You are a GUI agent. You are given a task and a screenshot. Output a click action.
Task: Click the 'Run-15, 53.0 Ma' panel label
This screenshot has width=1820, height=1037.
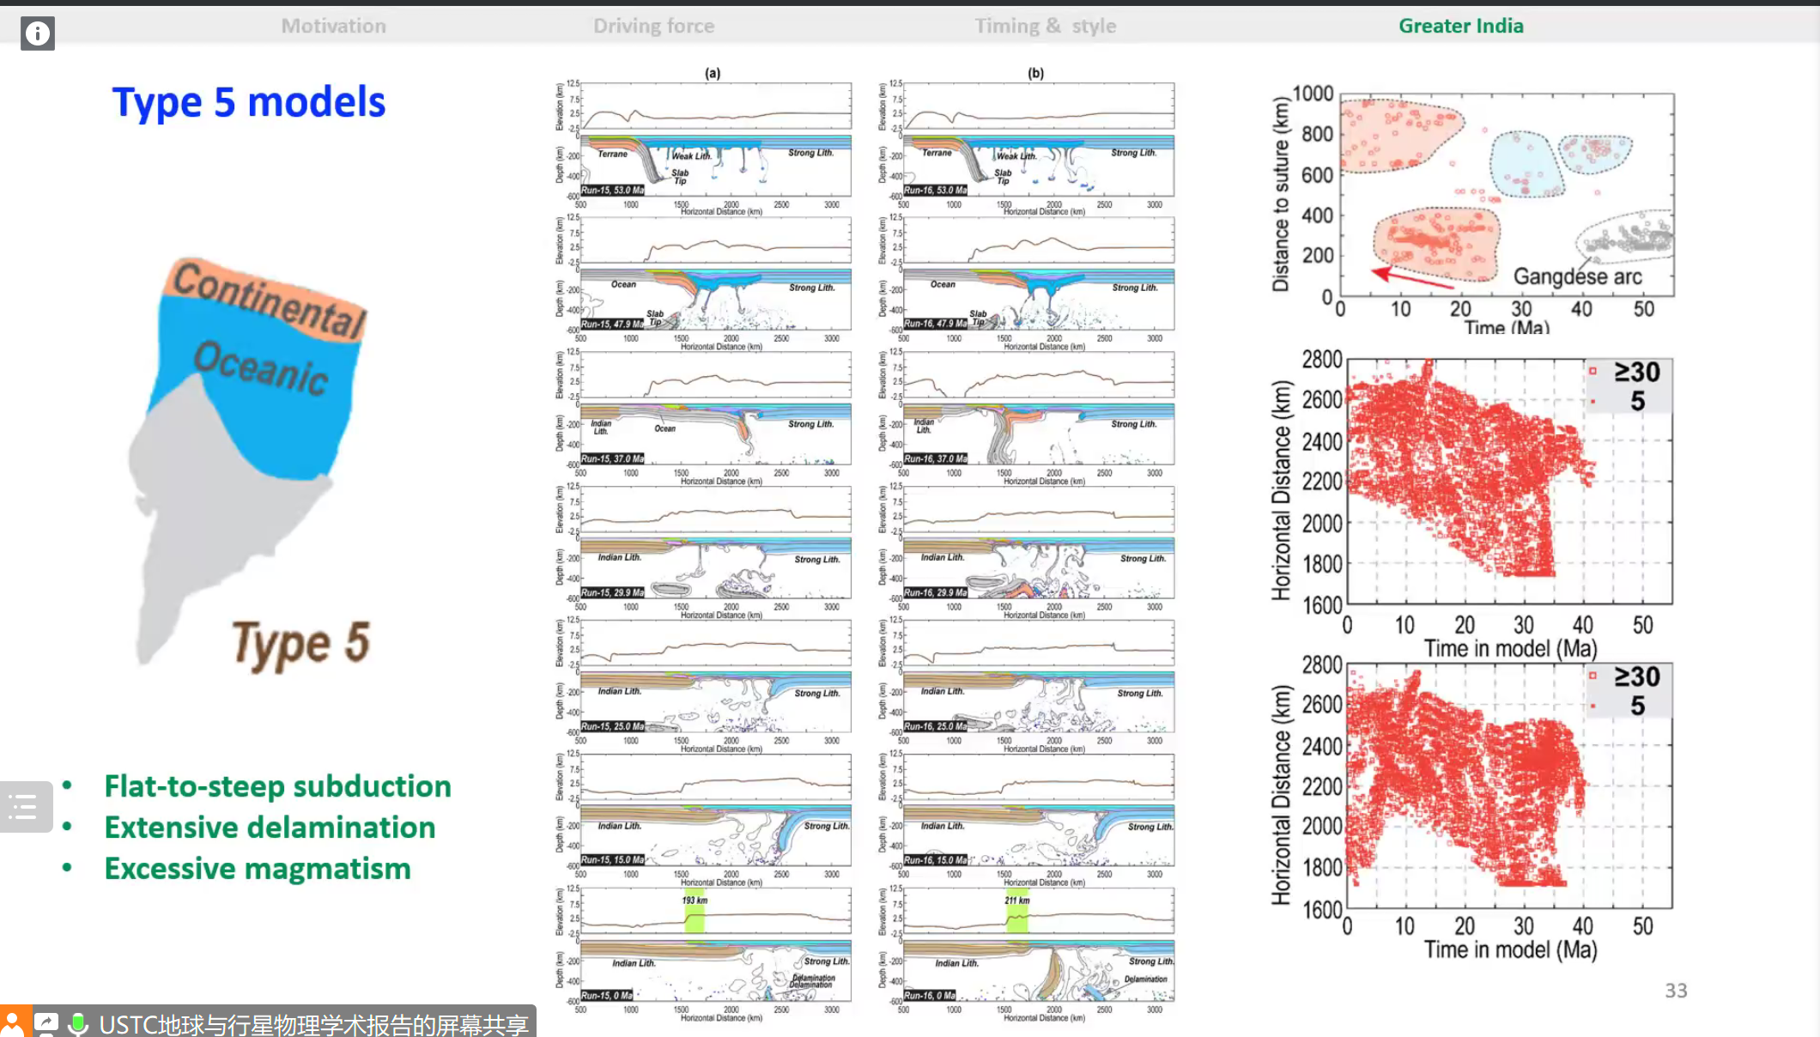[x=612, y=191]
